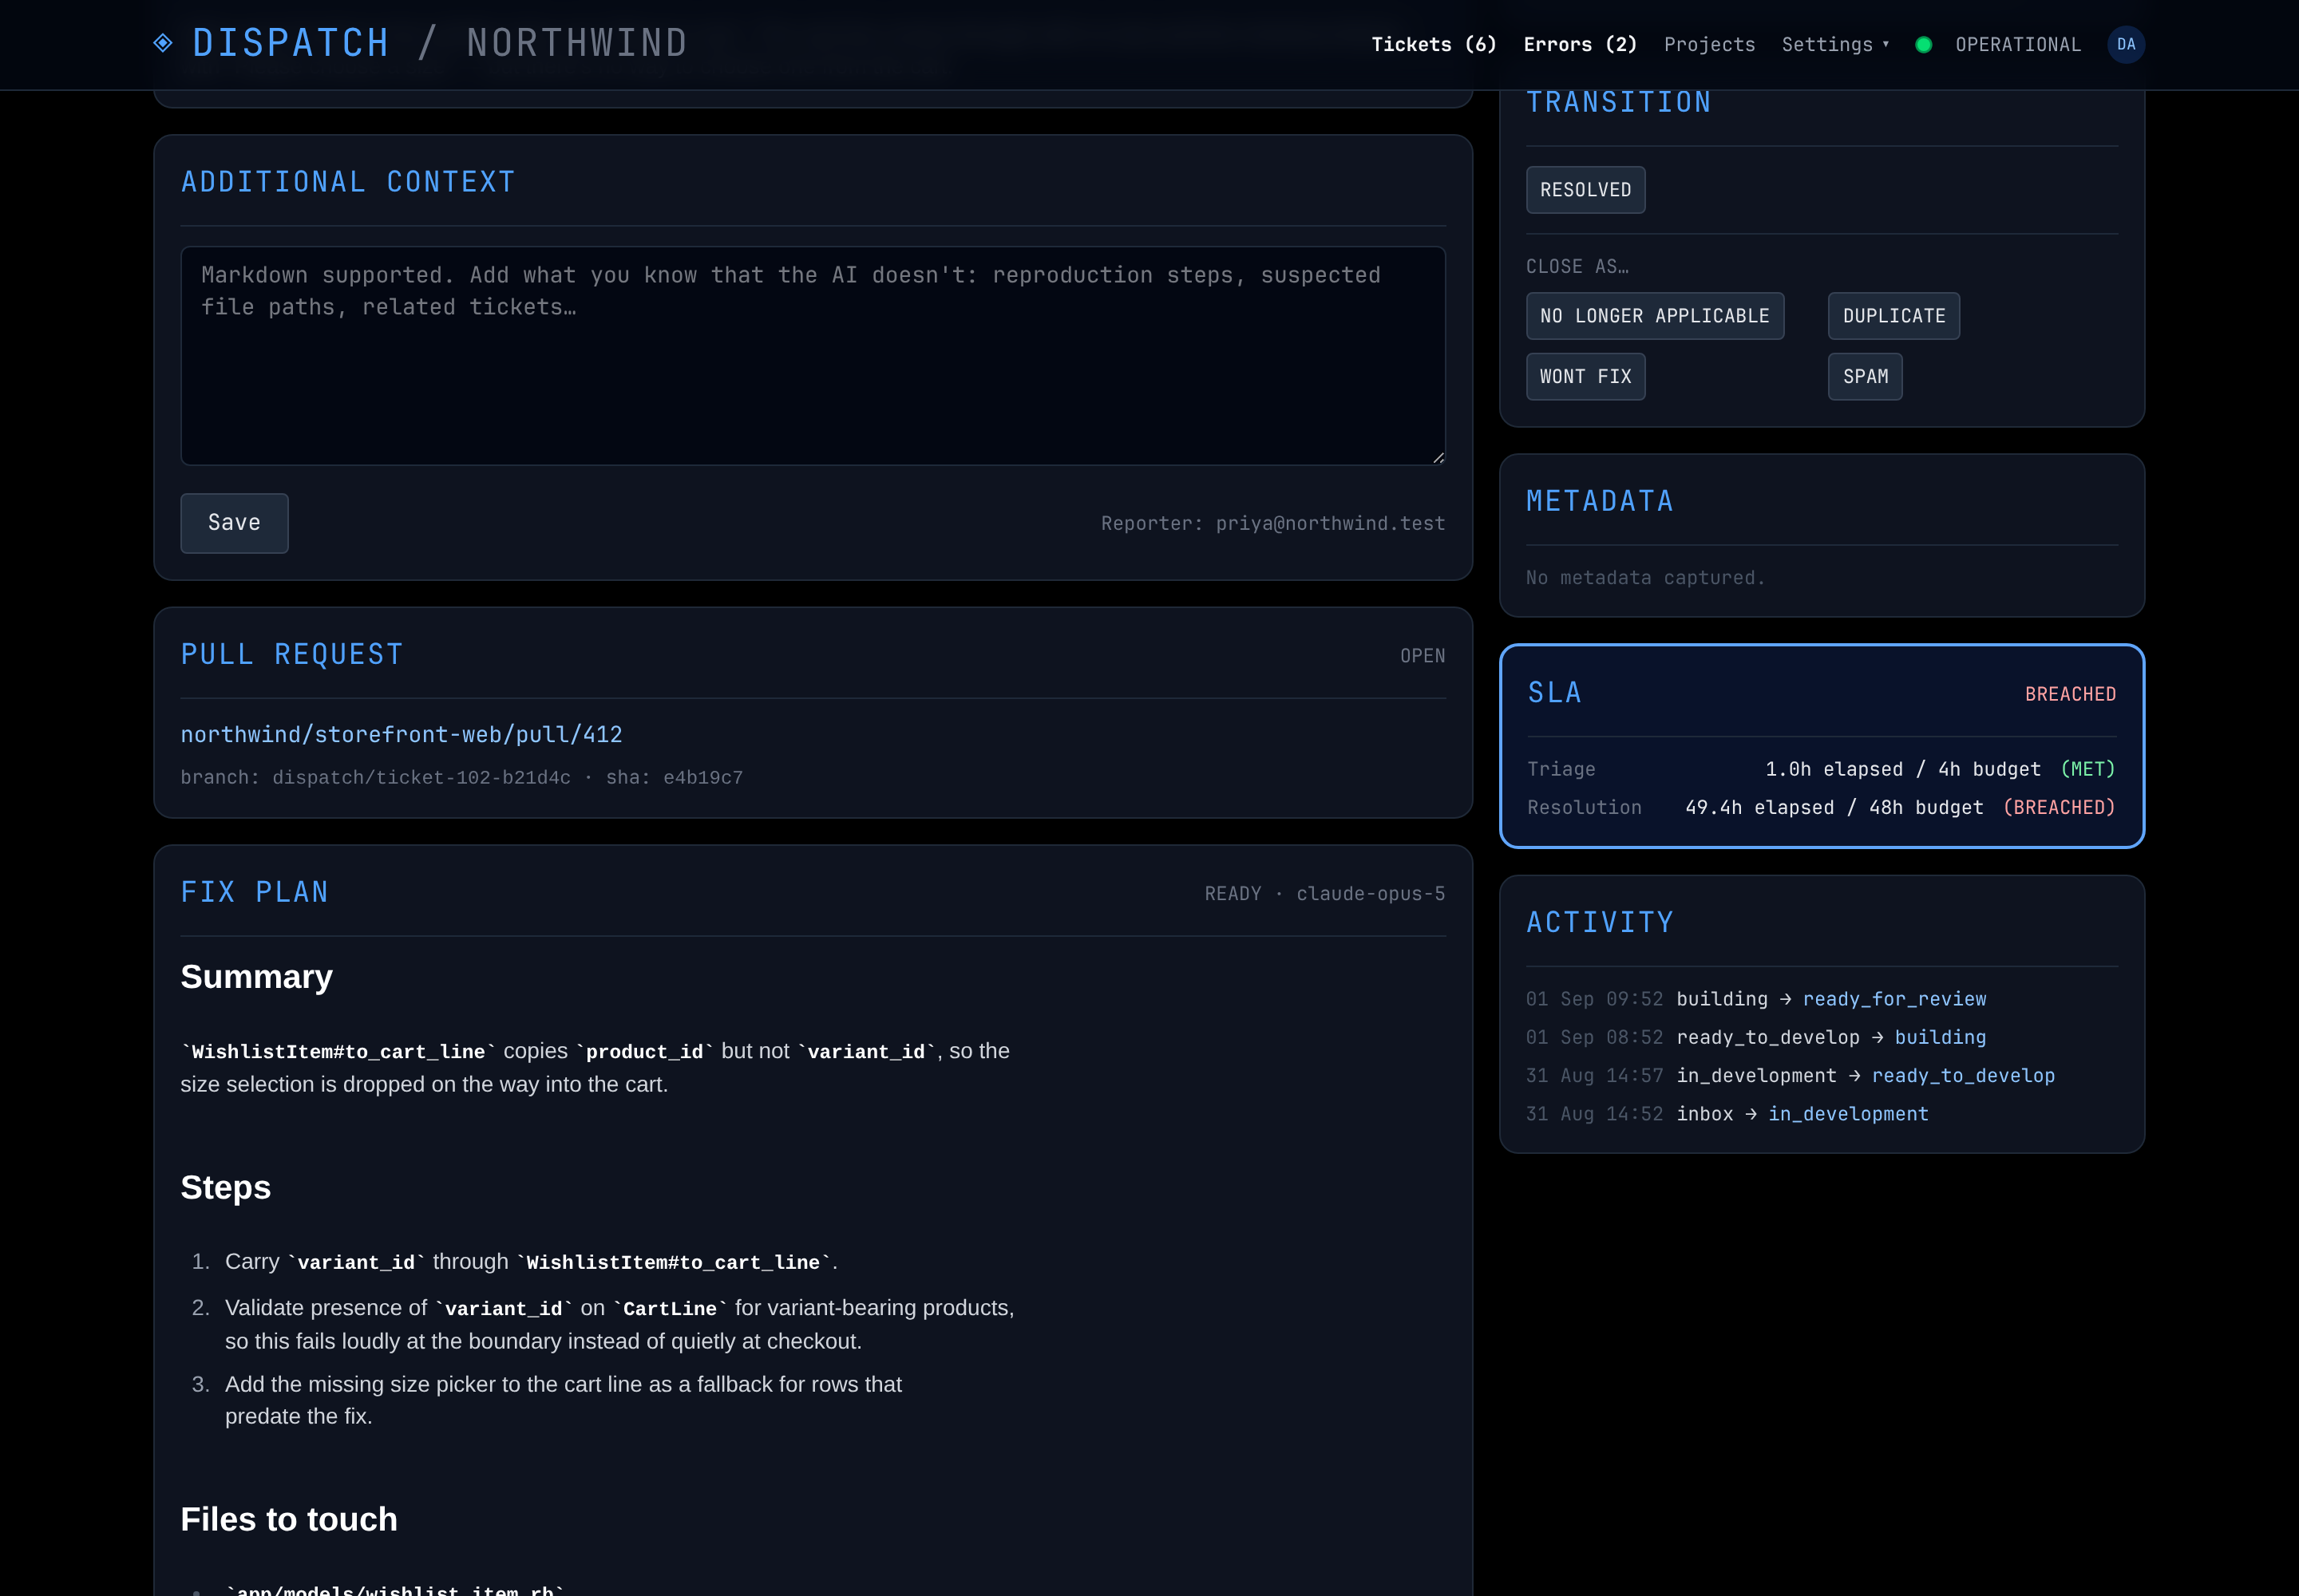Open the Errors (2) nav item
This screenshot has height=1596, width=2299.
click(1580, 44)
